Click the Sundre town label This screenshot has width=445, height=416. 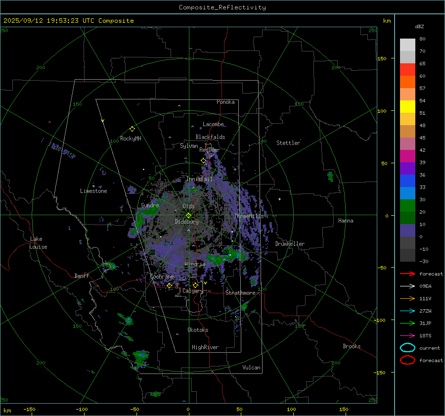pyautogui.click(x=150, y=205)
